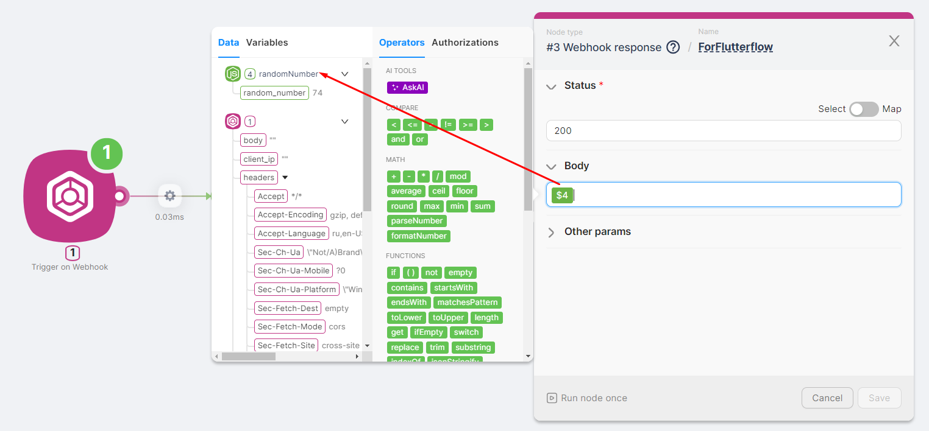The image size is (929, 431).
Task: Insert the parseNumber function
Action: point(416,220)
